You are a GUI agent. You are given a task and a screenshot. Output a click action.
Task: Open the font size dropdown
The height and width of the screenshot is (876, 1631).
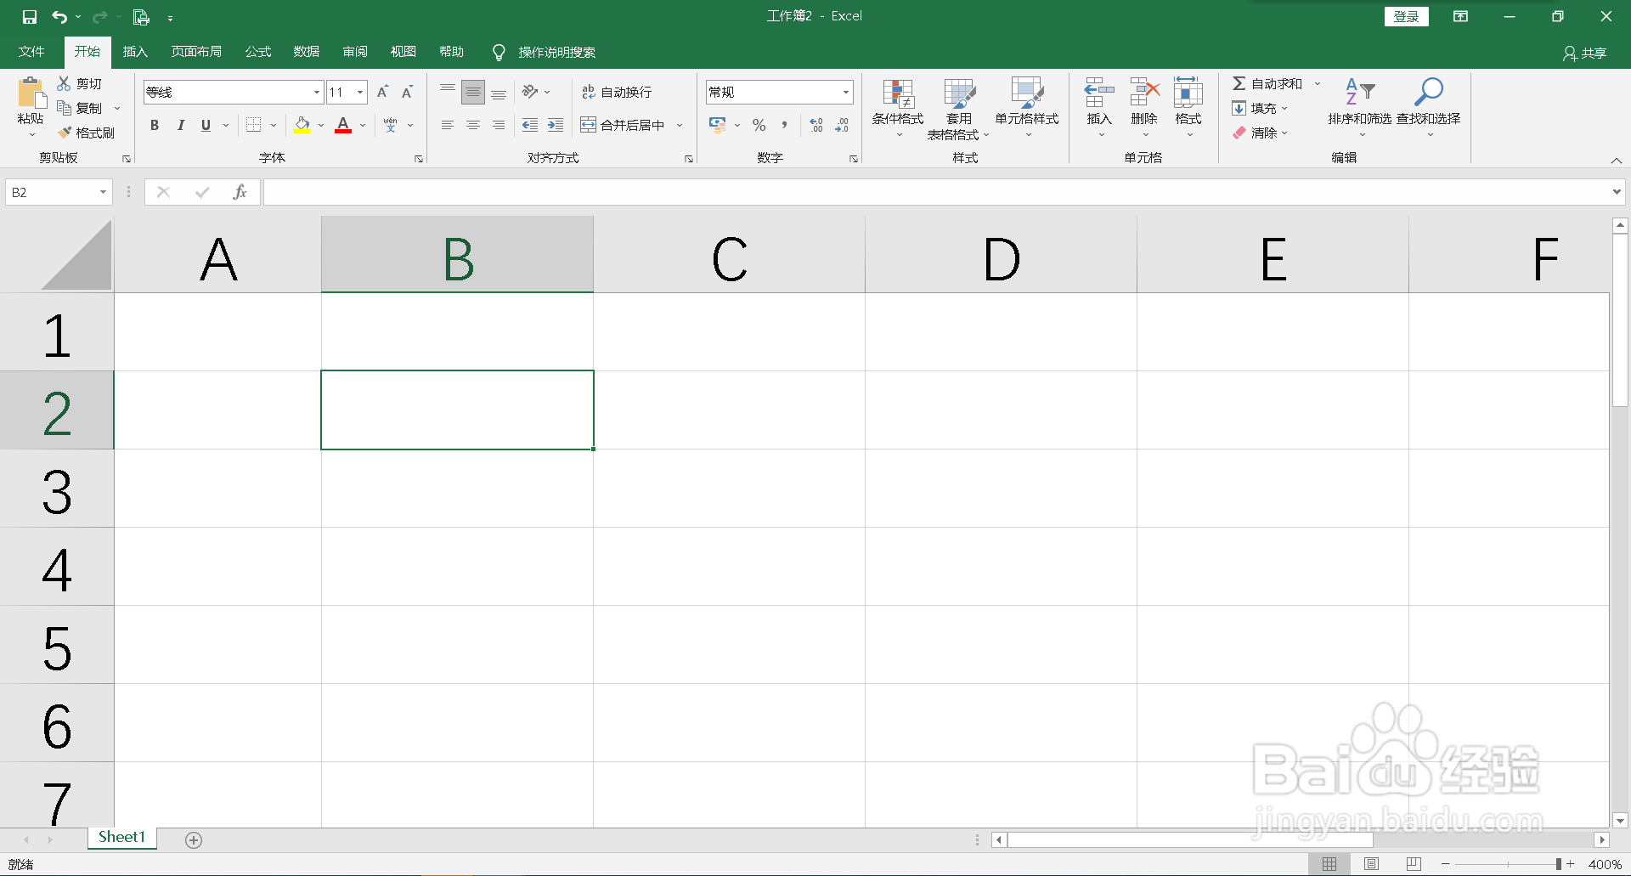pyautogui.click(x=361, y=92)
